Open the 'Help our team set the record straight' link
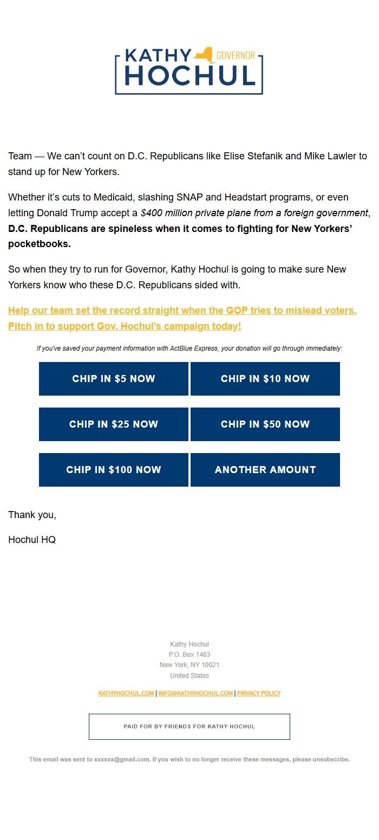The width and height of the screenshot is (379, 840). click(x=182, y=311)
